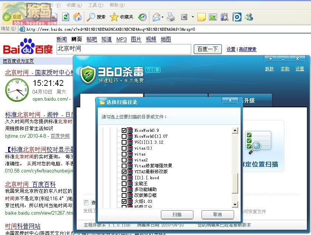Click the page icon beside the address URL
The image size is (311, 235).
click(22, 29)
